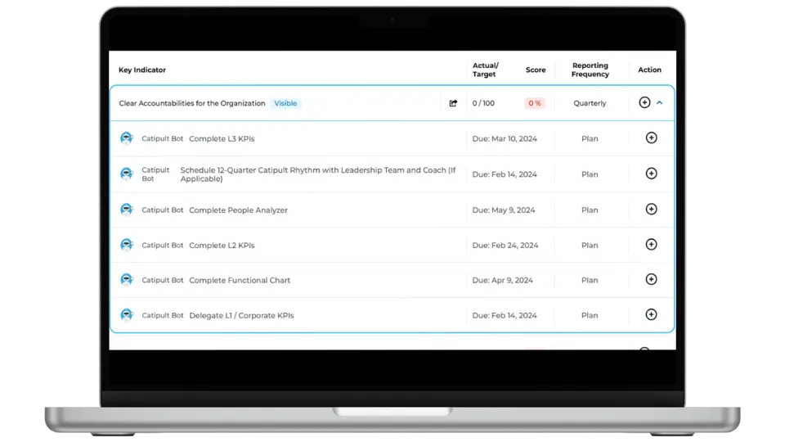Screen dimensions: 785x442
Task: Click Catipult Bot avatar beside Complete People Analyzer
Action: tap(127, 210)
